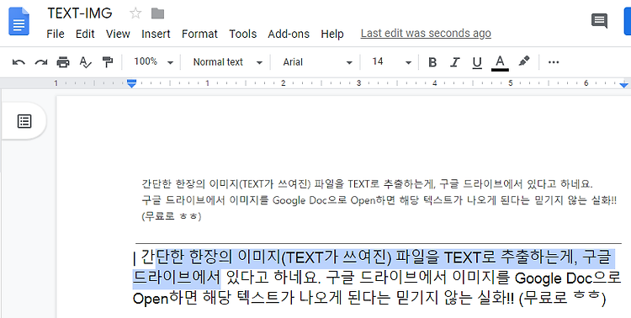
Task: Open the Format menu
Action: 199,34
